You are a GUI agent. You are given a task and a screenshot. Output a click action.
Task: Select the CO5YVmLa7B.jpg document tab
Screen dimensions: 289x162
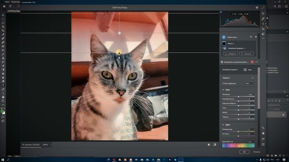point(14,11)
